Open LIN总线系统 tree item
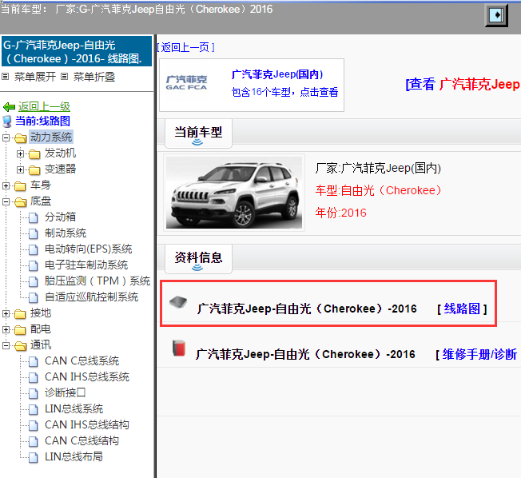 [x=74, y=409]
